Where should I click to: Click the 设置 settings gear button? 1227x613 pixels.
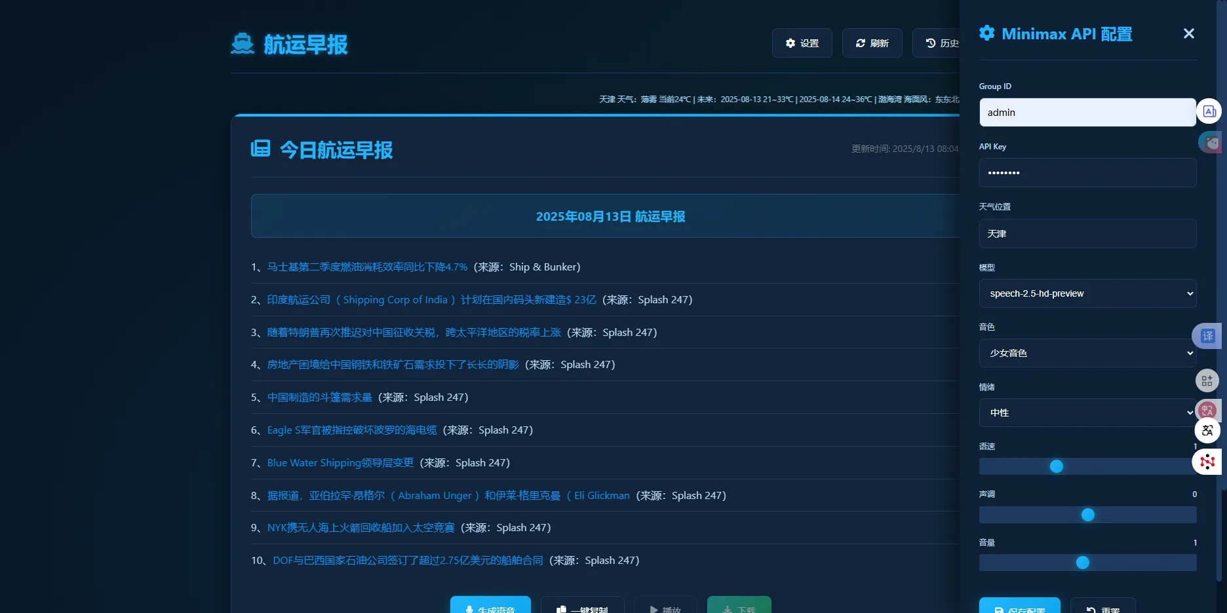click(802, 43)
